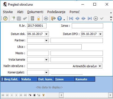Click the Iznos input field
The image size is (113, 99).
pyautogui.click(x=87, y=26)
